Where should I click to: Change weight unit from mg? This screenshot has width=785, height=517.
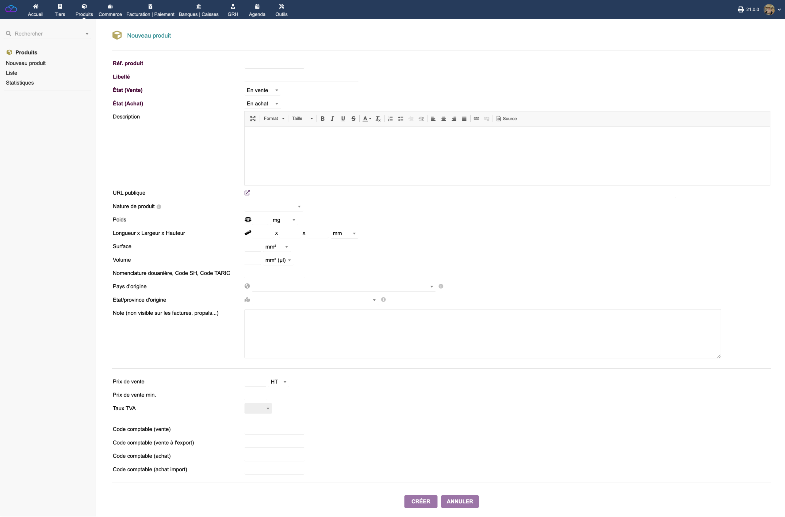(284, 220)
